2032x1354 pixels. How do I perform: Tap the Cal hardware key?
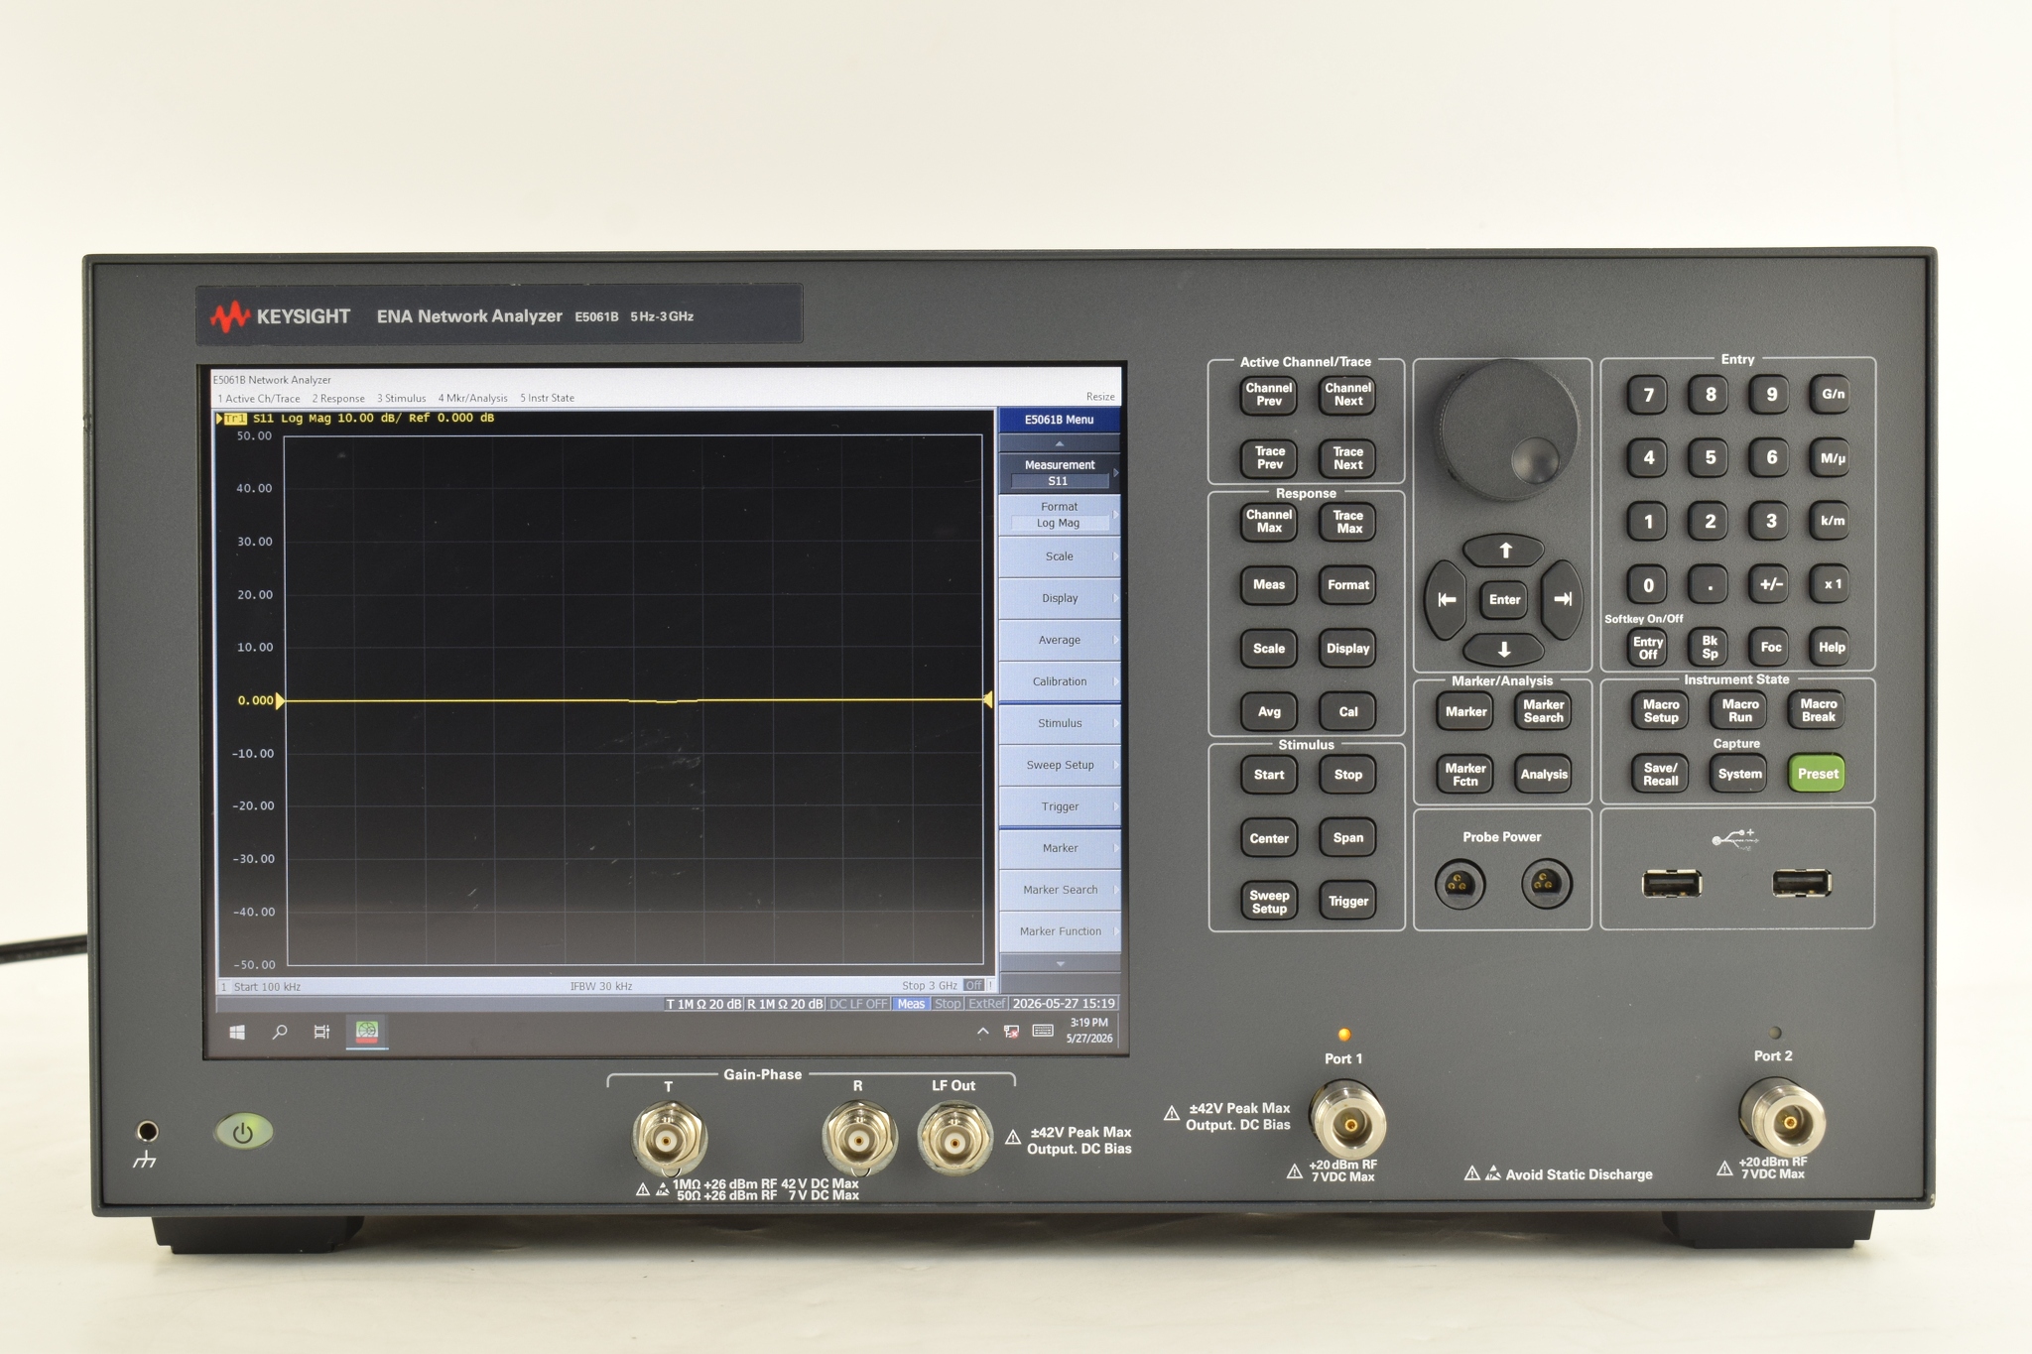[x=1347, y=711]
